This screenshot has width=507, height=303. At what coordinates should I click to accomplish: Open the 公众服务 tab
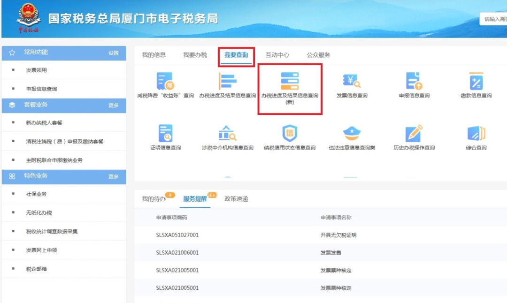point(318,55)
